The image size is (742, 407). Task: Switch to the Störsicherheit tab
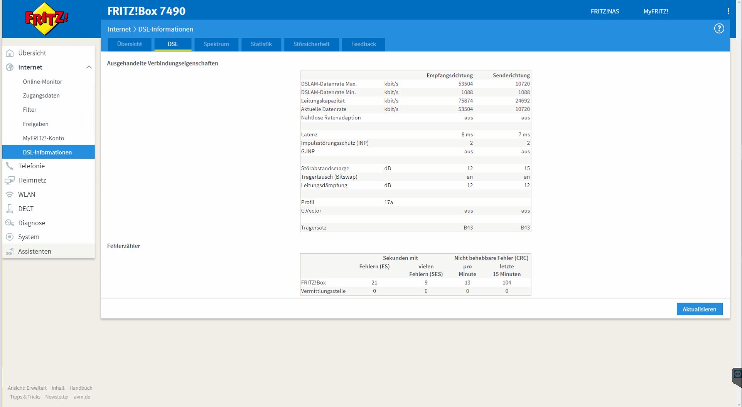(x=311, y=44)
